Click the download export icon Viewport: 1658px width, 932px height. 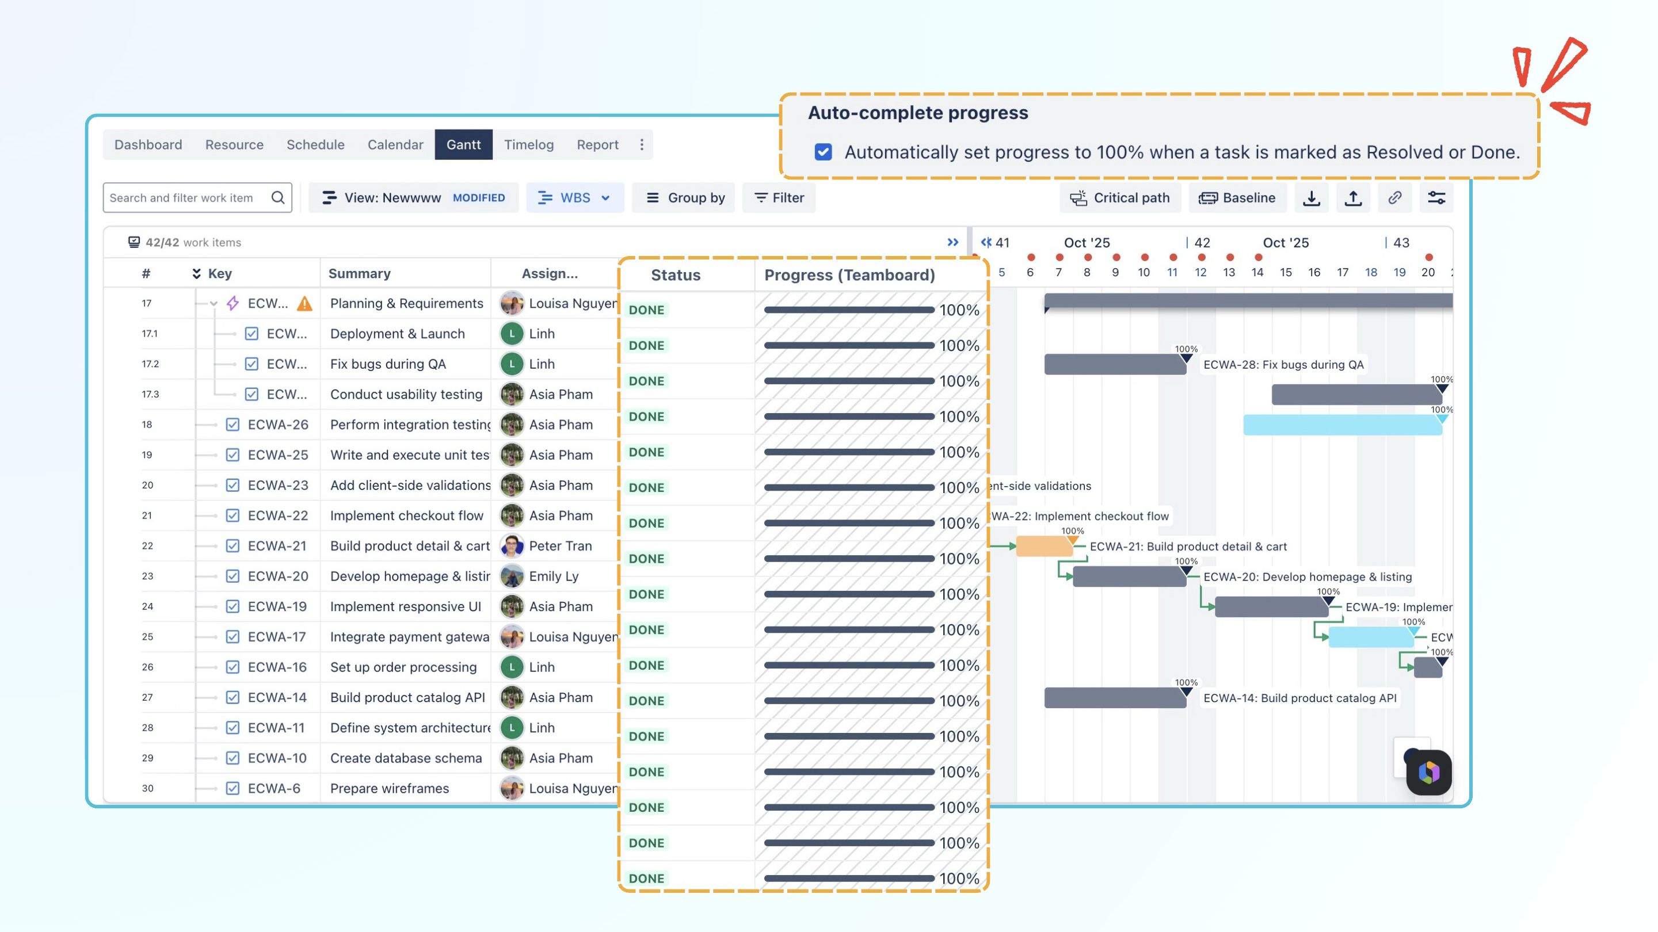pyautogui.click(x=1311, y=198)
